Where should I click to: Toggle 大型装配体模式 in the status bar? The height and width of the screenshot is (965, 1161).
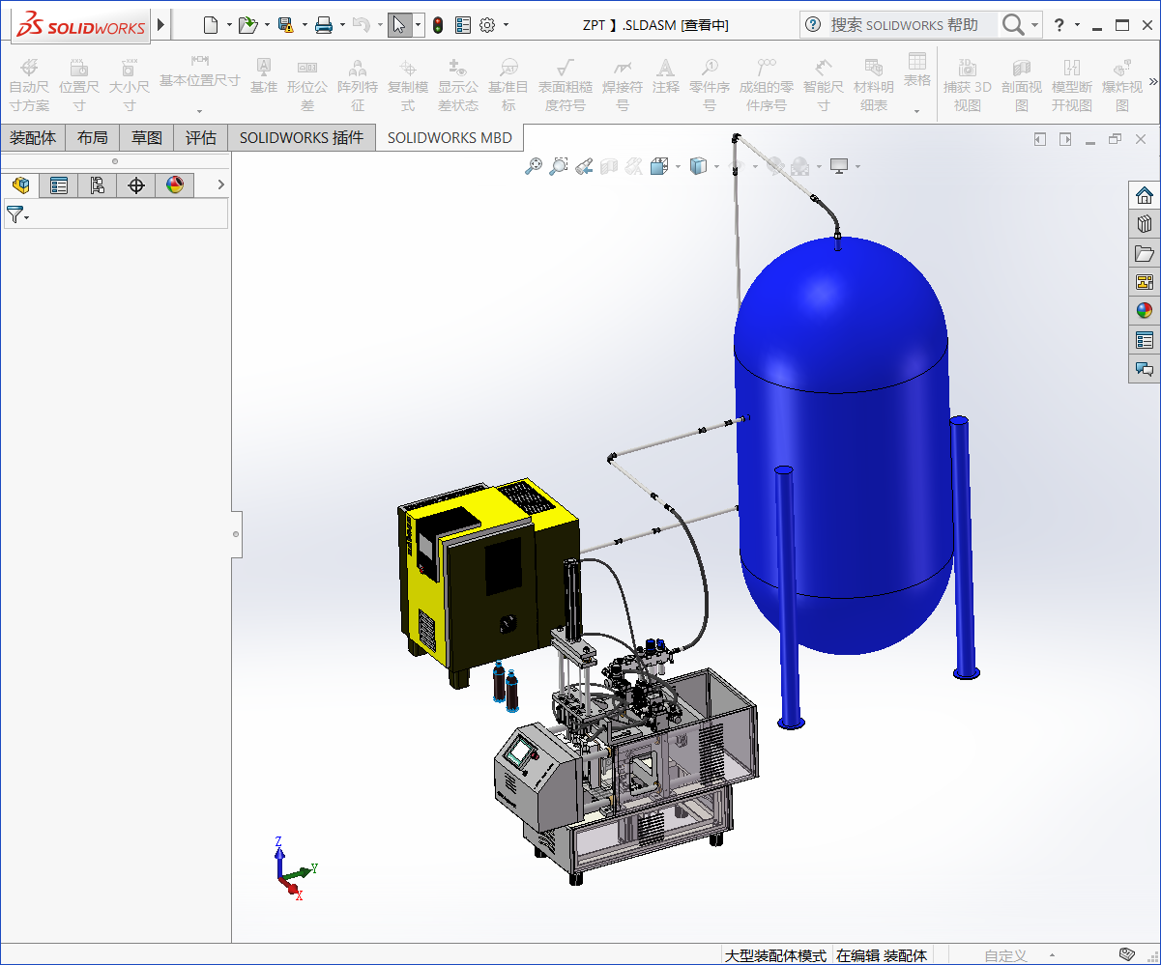tap(774, 954)
